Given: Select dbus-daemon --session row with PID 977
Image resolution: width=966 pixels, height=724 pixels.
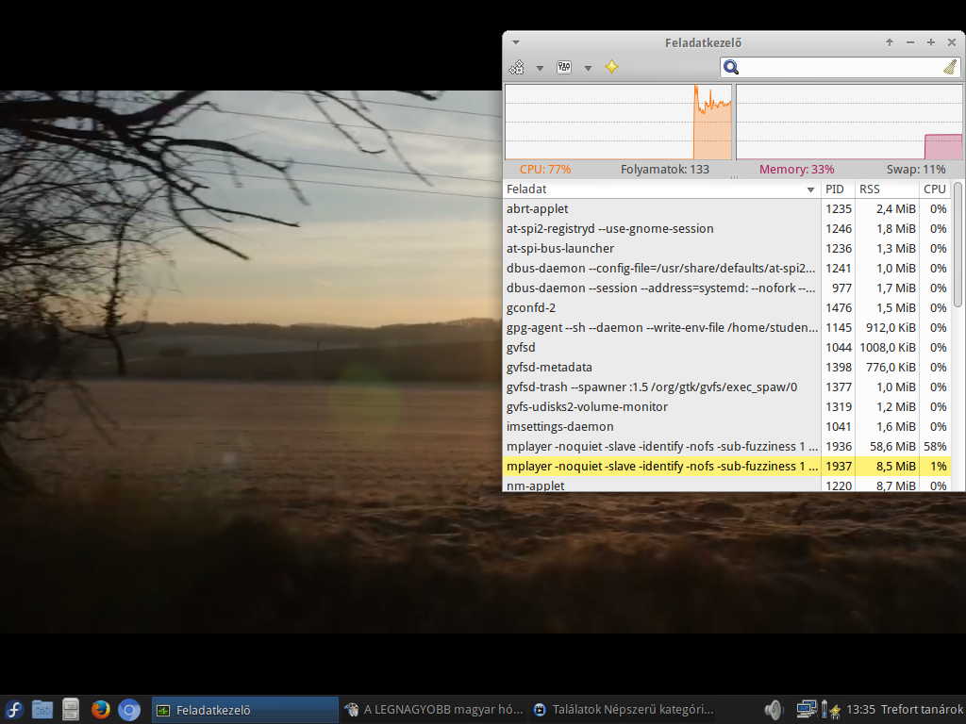Looking at the screenshot, I should point(727,288).
